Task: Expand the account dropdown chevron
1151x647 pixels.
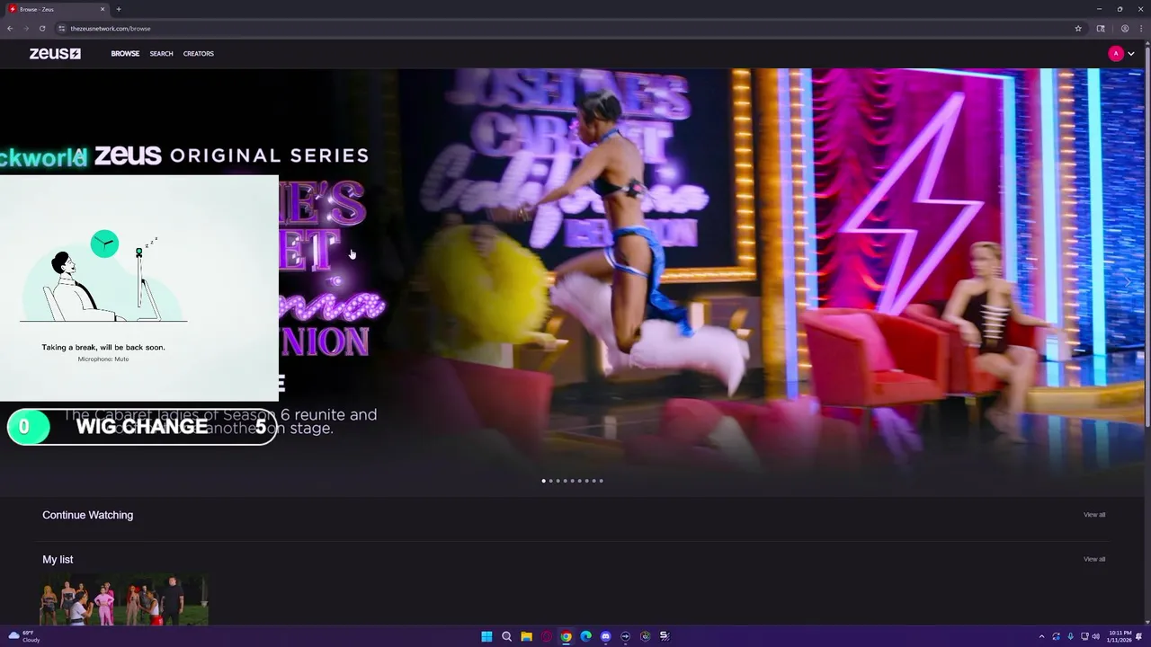Action: (x=1130, y=54)
